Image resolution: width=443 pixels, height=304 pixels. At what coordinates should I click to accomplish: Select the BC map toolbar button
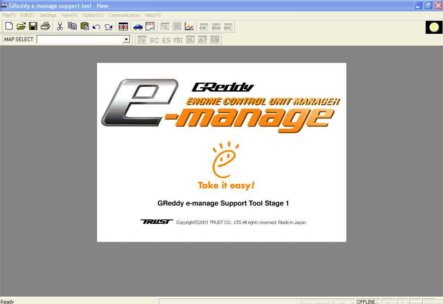tap(154, 40)
